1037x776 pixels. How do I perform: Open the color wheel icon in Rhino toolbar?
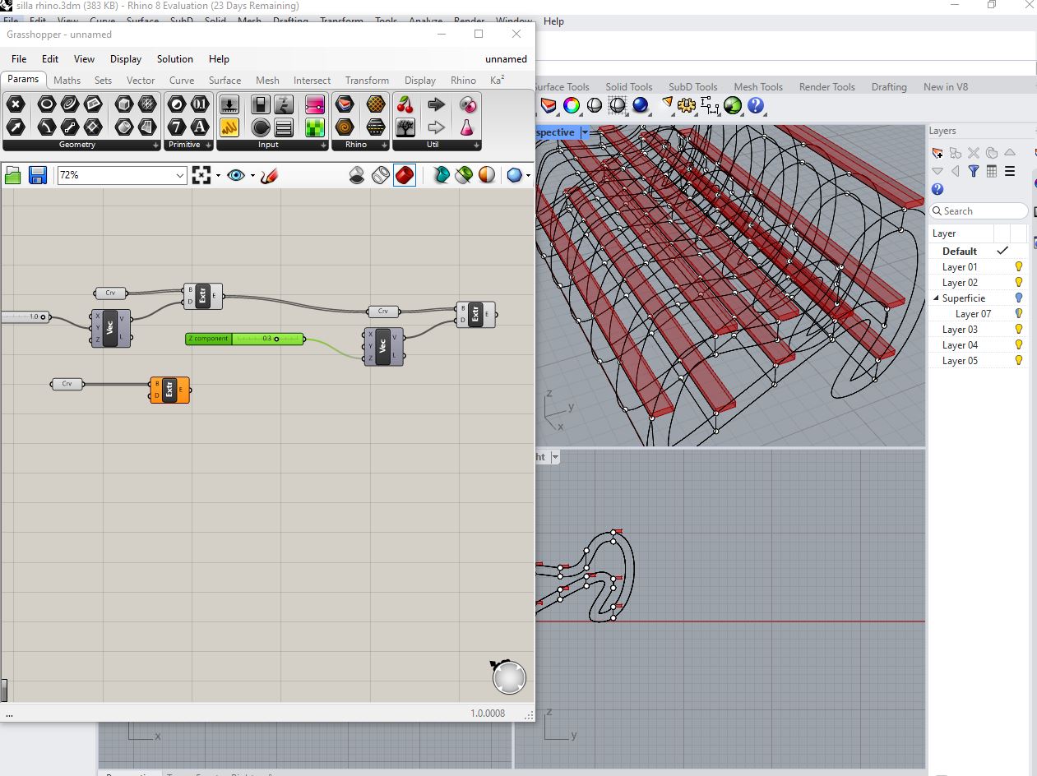click(x=572, y=105)
